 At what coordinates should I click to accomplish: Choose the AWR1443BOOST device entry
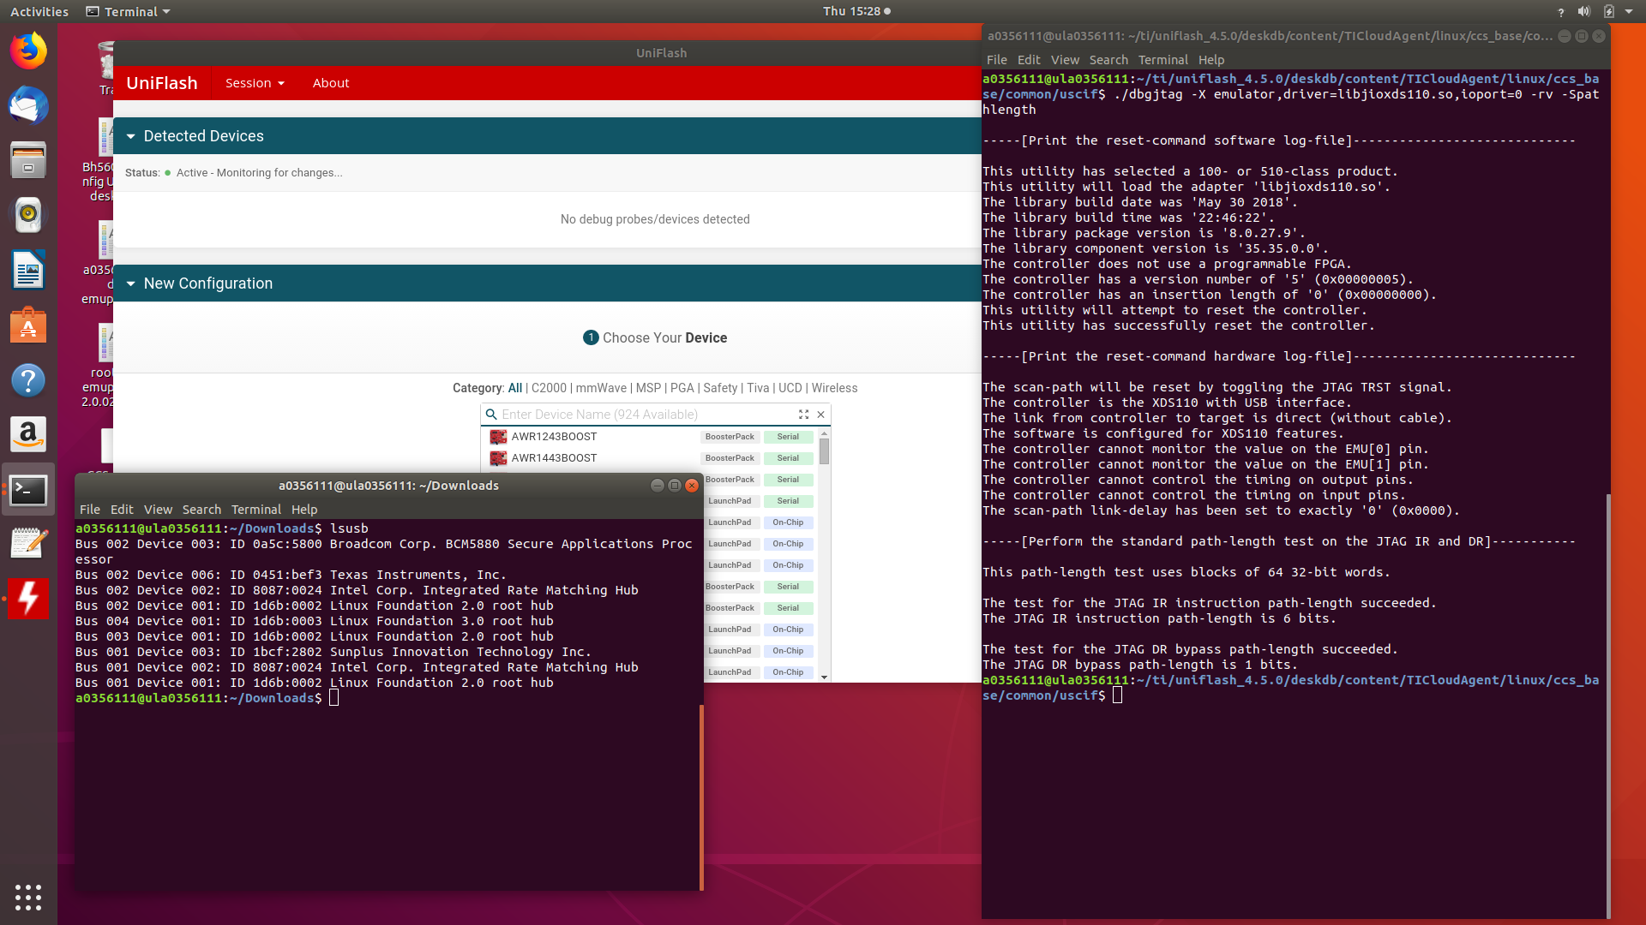pos(554,458)
